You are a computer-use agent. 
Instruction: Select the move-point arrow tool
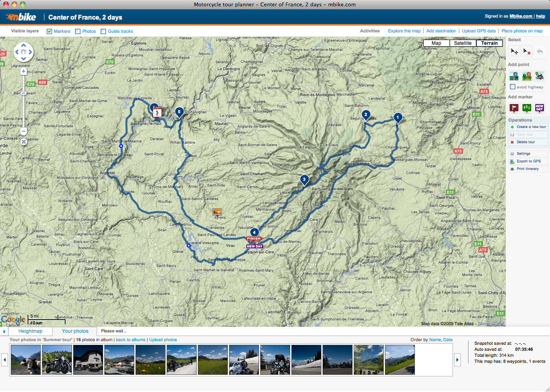(x=514, y=51)
